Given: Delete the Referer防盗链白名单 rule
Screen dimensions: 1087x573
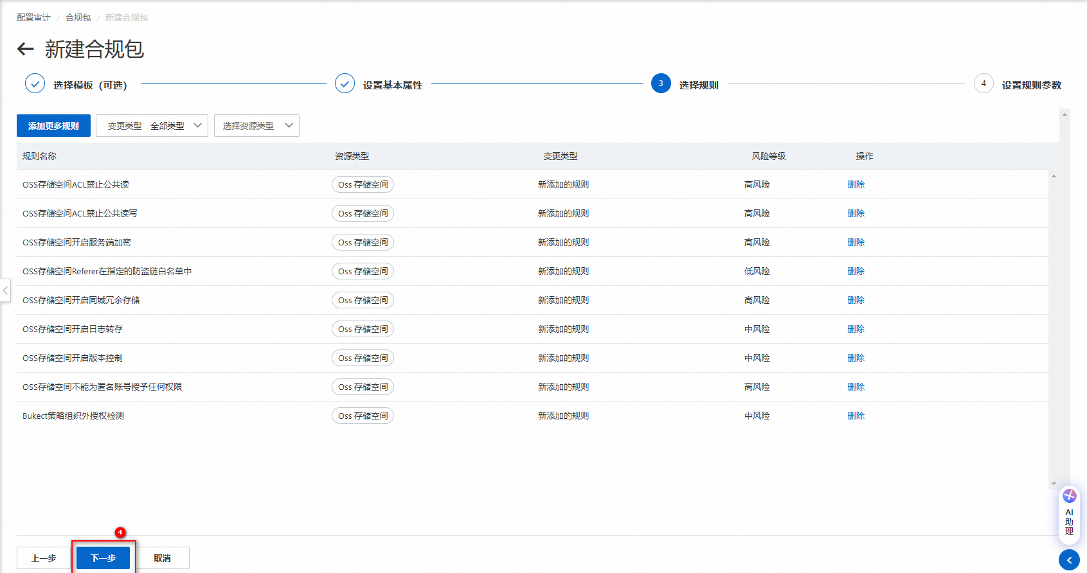Looking at the screenshot, I should (856, 271).
